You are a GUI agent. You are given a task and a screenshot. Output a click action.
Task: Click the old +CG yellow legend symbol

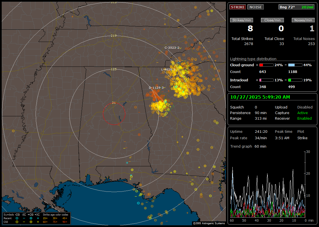click(x=31, y=222)
